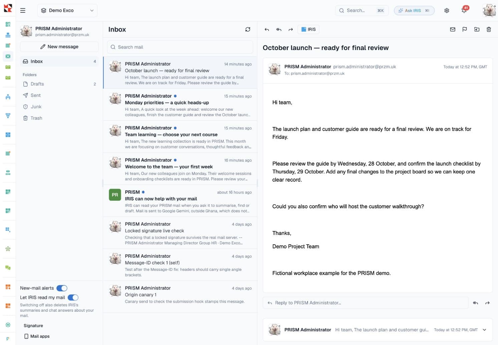The image size is (498, 345).
Task: Toggle the Let IRIS read my mail switch
Action: (x=73, y=297)
